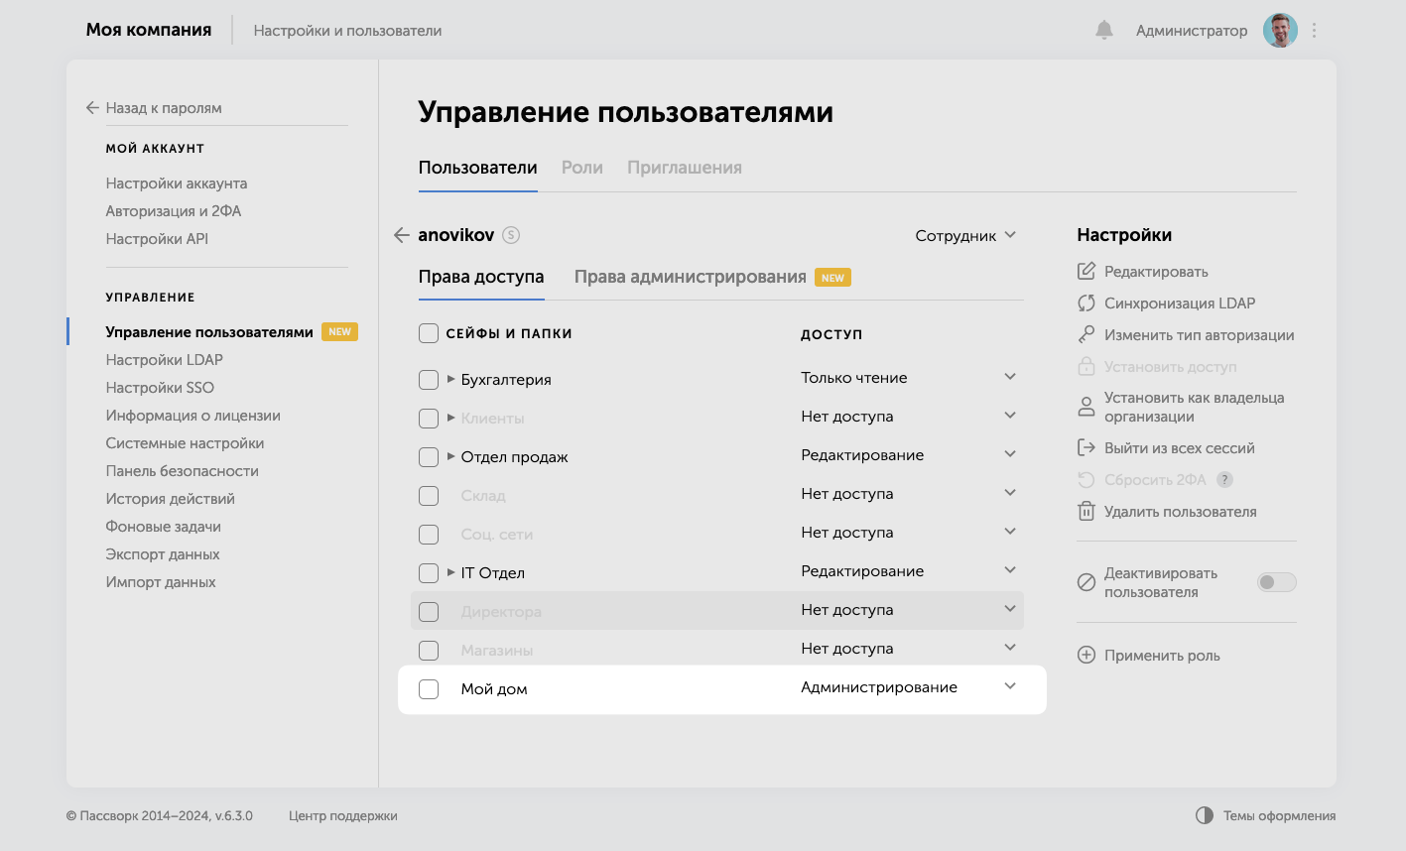
Task: Click the back arrow next to anovikov
Action: click(x=400, y=235)
